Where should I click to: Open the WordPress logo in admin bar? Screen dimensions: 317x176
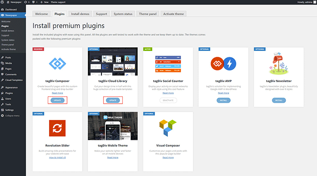(2, 2)
